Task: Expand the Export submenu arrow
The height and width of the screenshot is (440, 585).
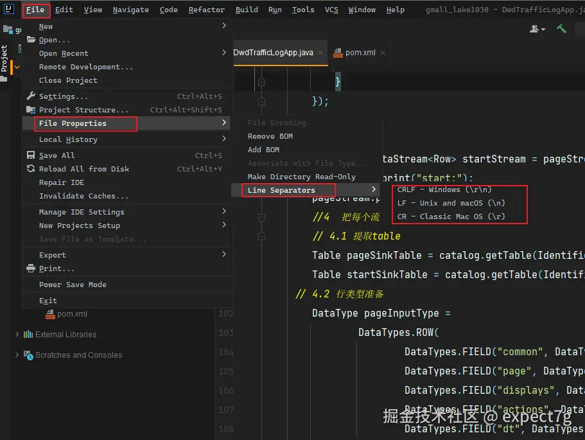Action: [224, 254]
